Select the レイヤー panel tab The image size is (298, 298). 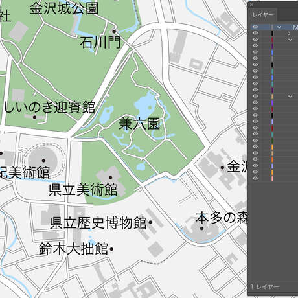263,15
